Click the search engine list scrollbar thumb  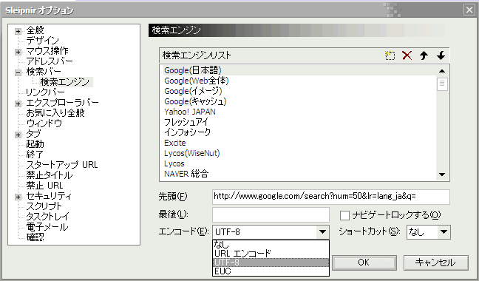442,84
